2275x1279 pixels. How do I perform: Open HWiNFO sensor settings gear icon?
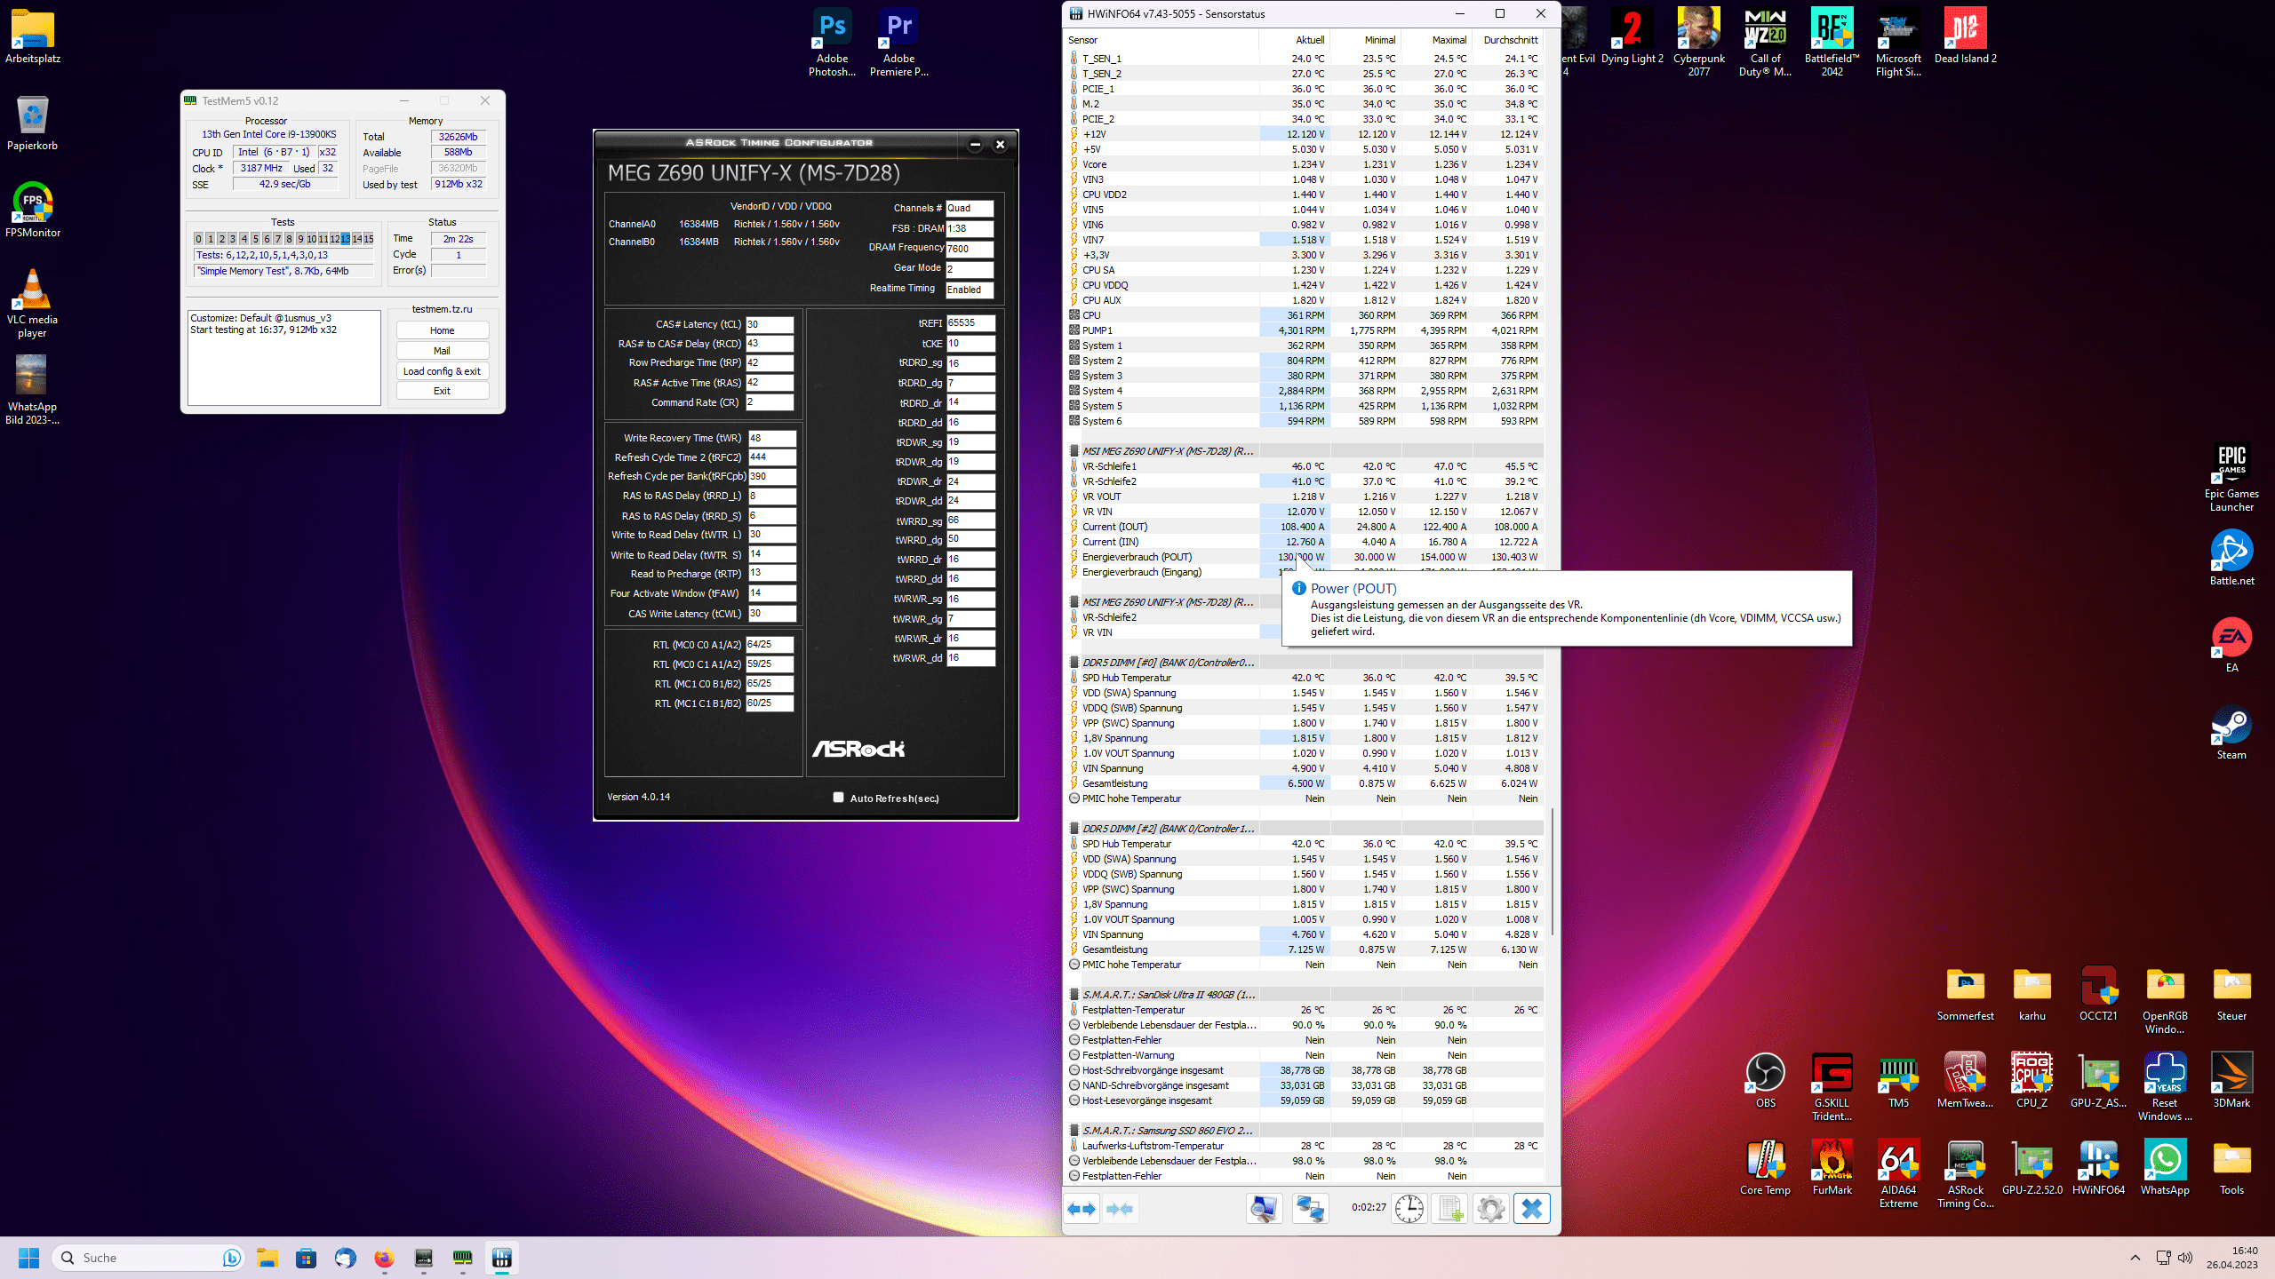click(1490, 1209)
